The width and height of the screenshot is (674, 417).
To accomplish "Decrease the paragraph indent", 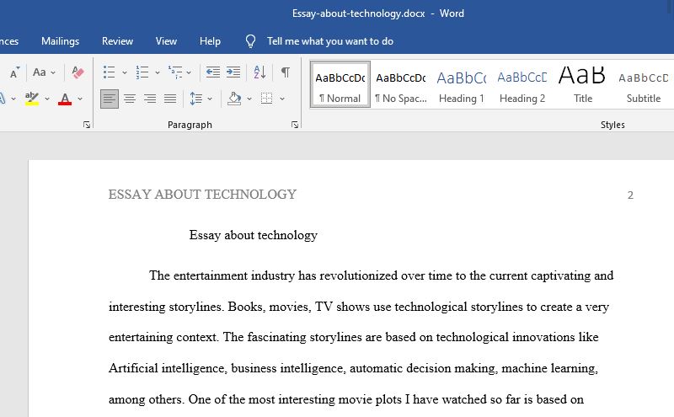I will 213,72.
